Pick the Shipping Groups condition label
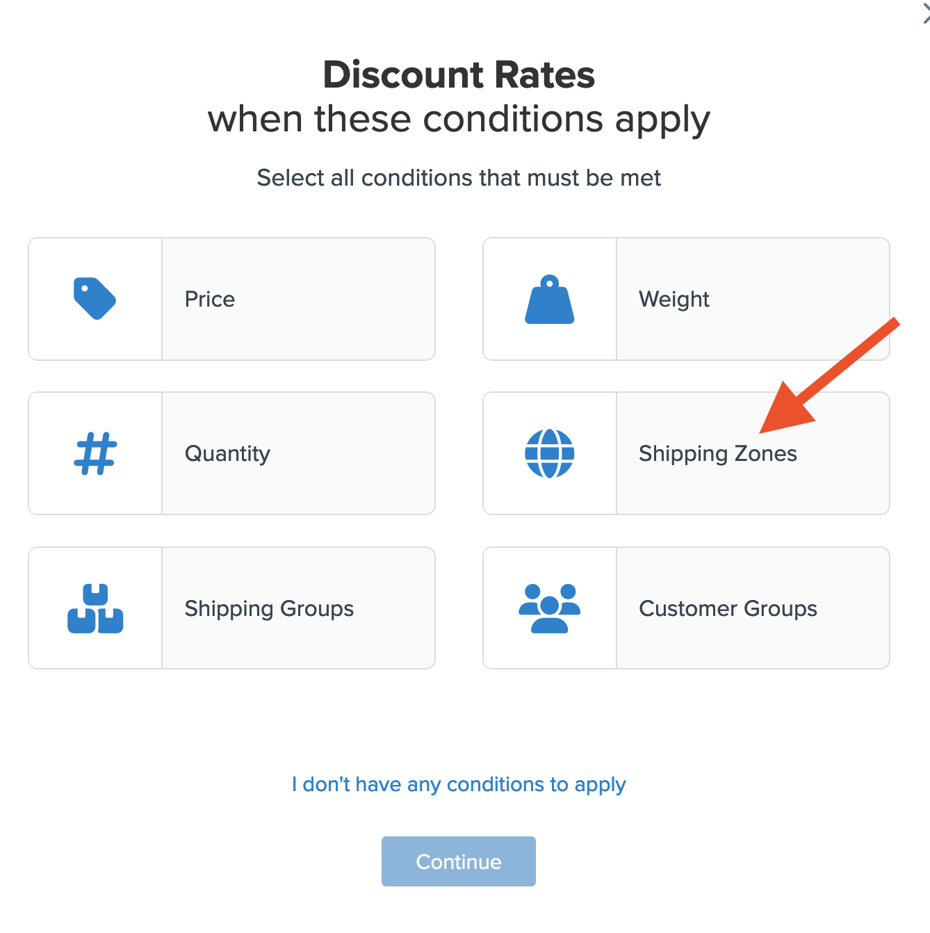The height and width of the screenshot is (933, 930). (x=269, y=609)
